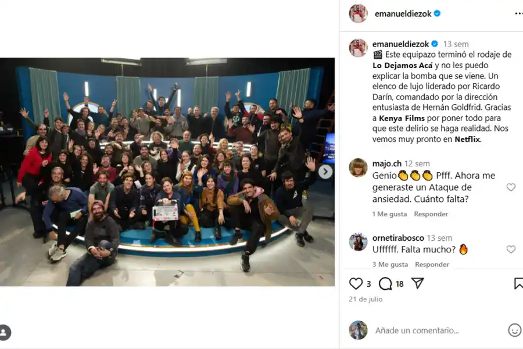View the 3 likes on ornetirabosco comment
Image resolution: width=523 pixels, height=349 pixels.
pyautogui.click(x=390, y=264)
